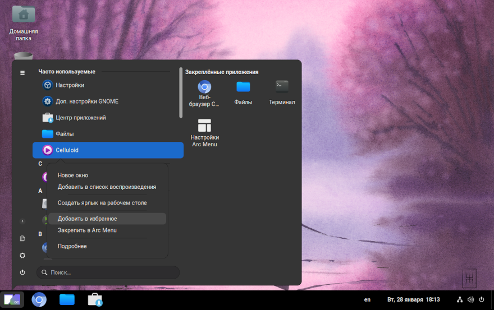The image size is (494, 310).
Task: Open Центр приложений from frequent apps
Action: point(81,118)
